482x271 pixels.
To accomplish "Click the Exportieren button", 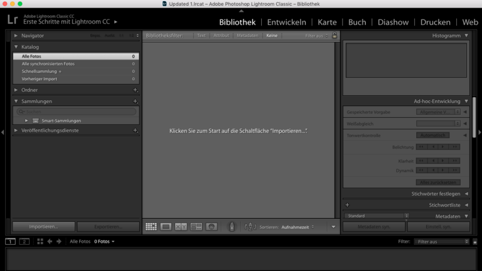I will (x=108, y=226).
